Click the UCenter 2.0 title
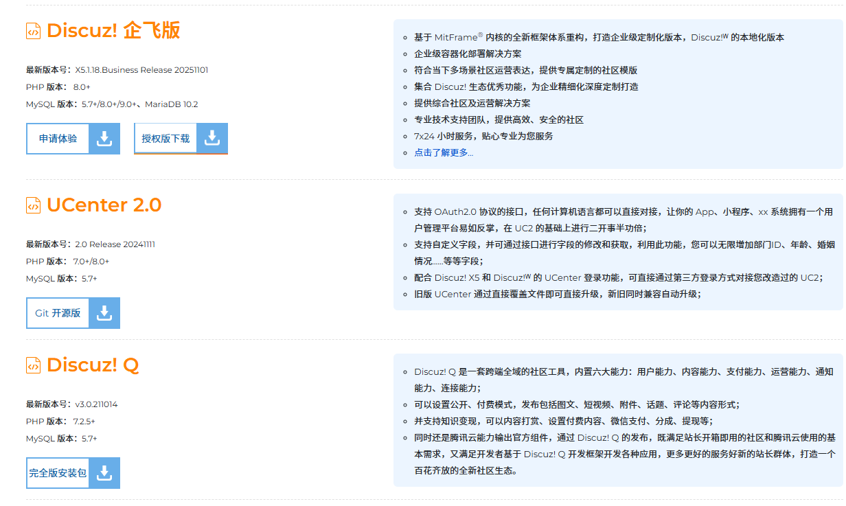The height and width of the screenshot is (506, 846). [x=104, y=205]
